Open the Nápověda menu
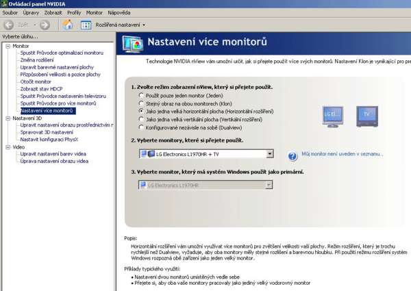The height and width of the screenshot is (291, 411). tap(119, 12)
